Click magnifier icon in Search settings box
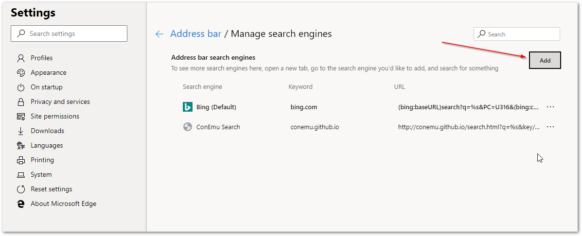 tap(22, 34)
